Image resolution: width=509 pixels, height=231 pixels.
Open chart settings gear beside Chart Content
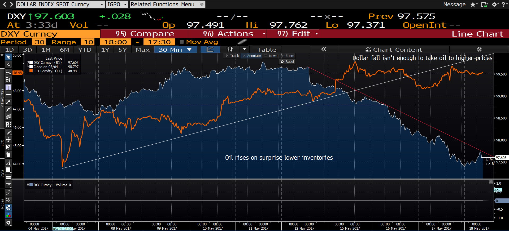479,50
